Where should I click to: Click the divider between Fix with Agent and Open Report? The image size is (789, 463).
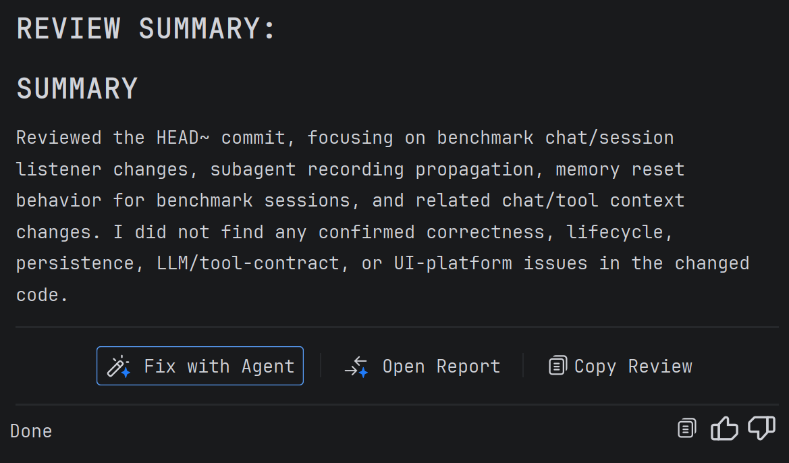(321, 365)
